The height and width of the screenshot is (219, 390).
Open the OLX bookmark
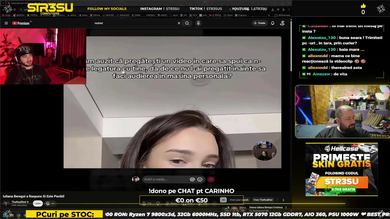click(184, 15)
